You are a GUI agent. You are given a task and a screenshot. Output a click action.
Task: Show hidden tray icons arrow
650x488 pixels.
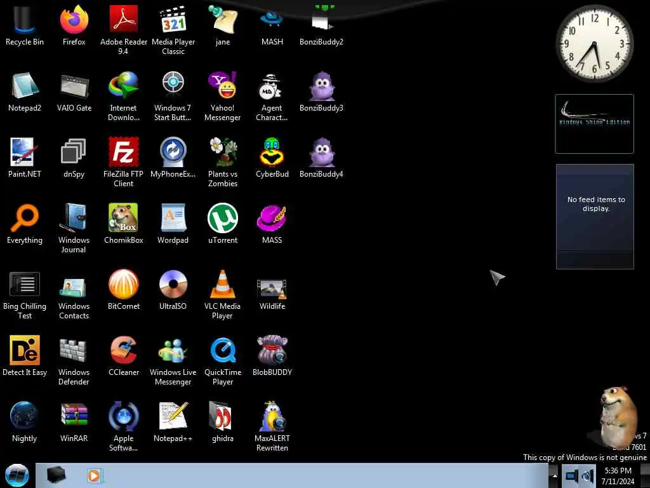pos(555,475)
